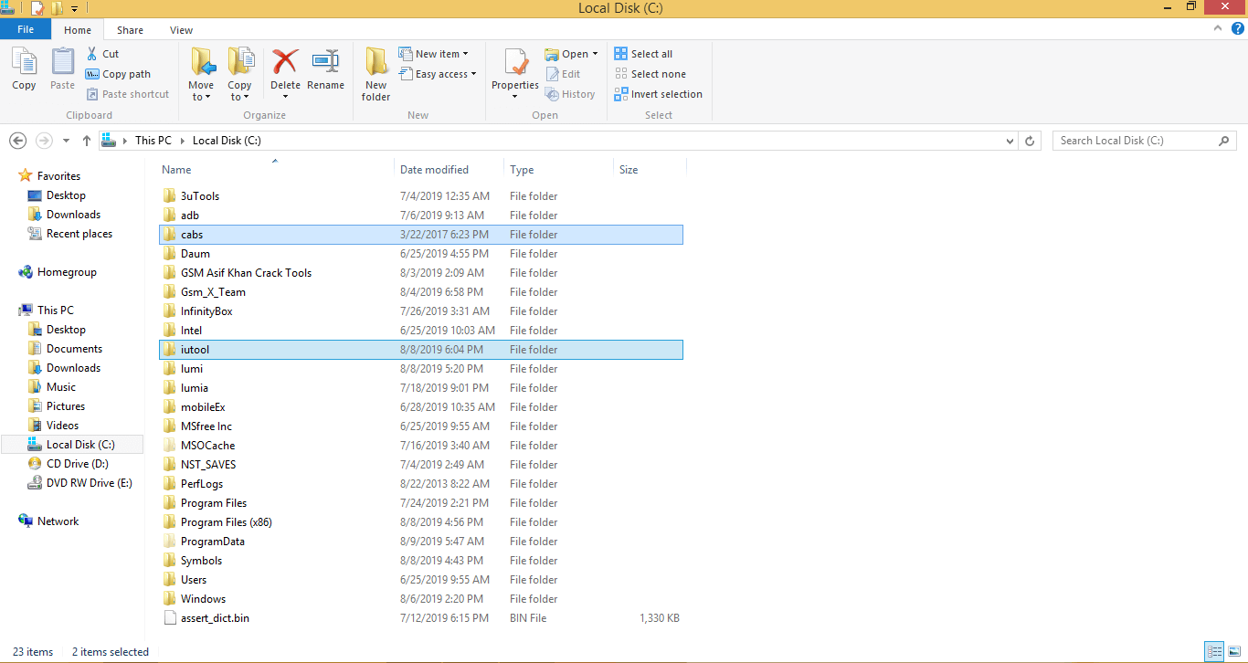
Task: Rename the selected item
Action: click(x=326, y=68)
